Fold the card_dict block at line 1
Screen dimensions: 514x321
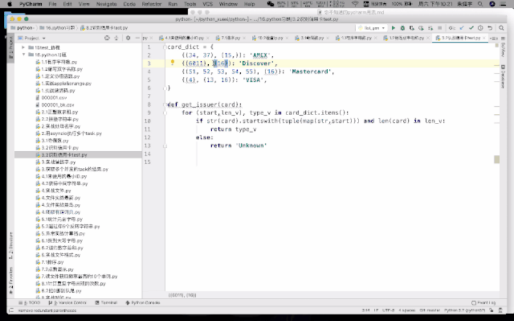(x=165, y=47)
